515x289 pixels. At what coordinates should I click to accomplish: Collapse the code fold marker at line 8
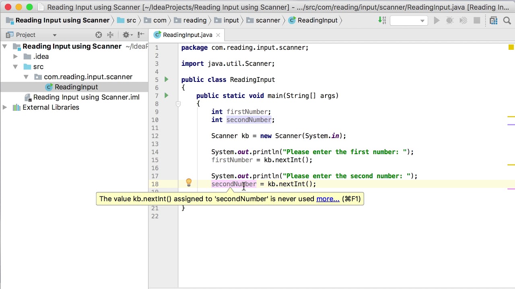click(178, 104)
